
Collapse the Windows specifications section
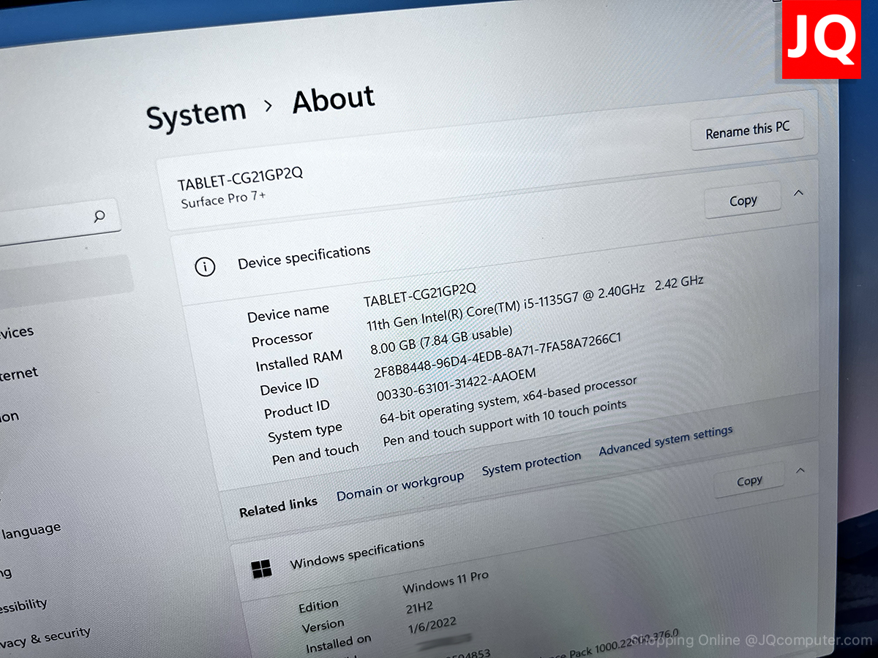(x=800, y=470)
